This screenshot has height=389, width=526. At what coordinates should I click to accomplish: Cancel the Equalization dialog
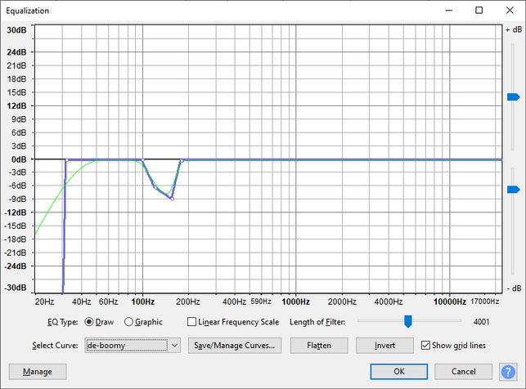tap(463, 372)
